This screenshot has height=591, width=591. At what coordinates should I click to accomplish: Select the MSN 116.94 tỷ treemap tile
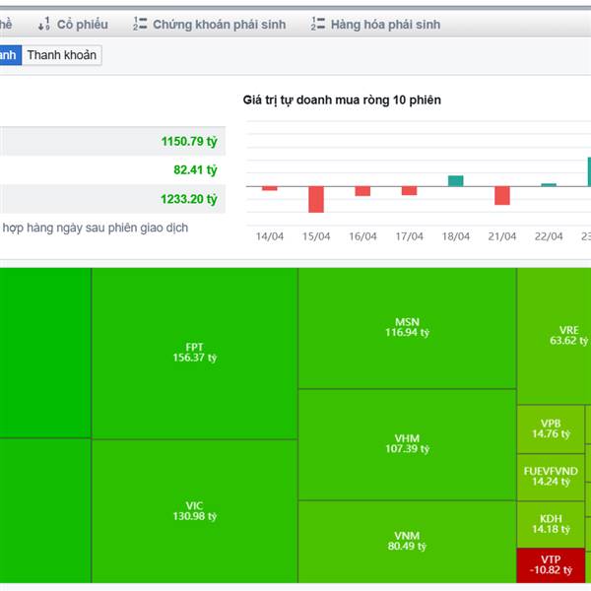point(407,328)
